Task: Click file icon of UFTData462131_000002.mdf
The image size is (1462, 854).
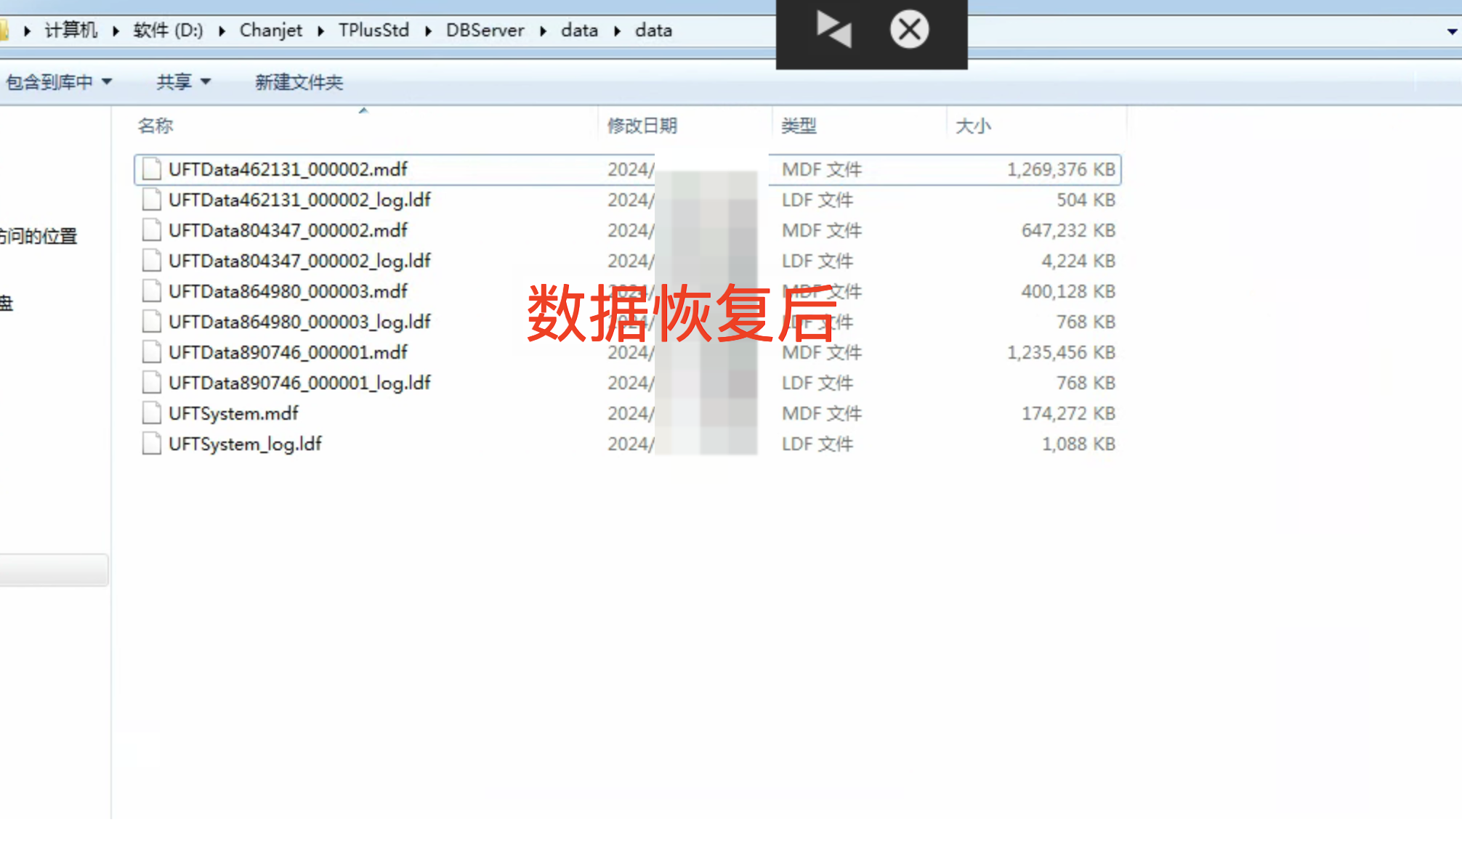Action: [151, 169]
